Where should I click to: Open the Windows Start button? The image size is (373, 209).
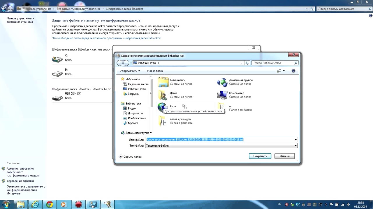tap(6, 204)
